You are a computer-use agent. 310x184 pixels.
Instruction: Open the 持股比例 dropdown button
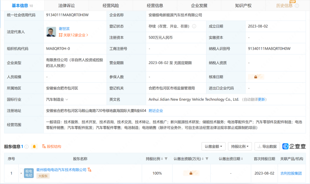(240, 147)
